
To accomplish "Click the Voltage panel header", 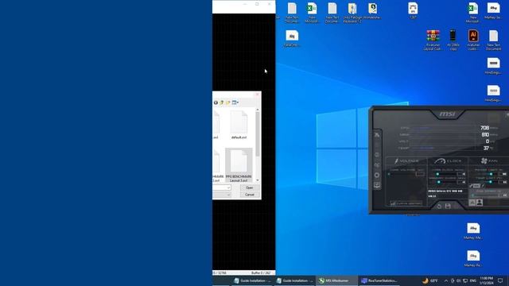I will (406, 160).
